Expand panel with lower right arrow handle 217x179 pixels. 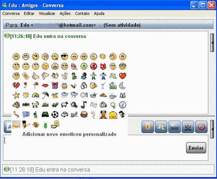point(212,129)
